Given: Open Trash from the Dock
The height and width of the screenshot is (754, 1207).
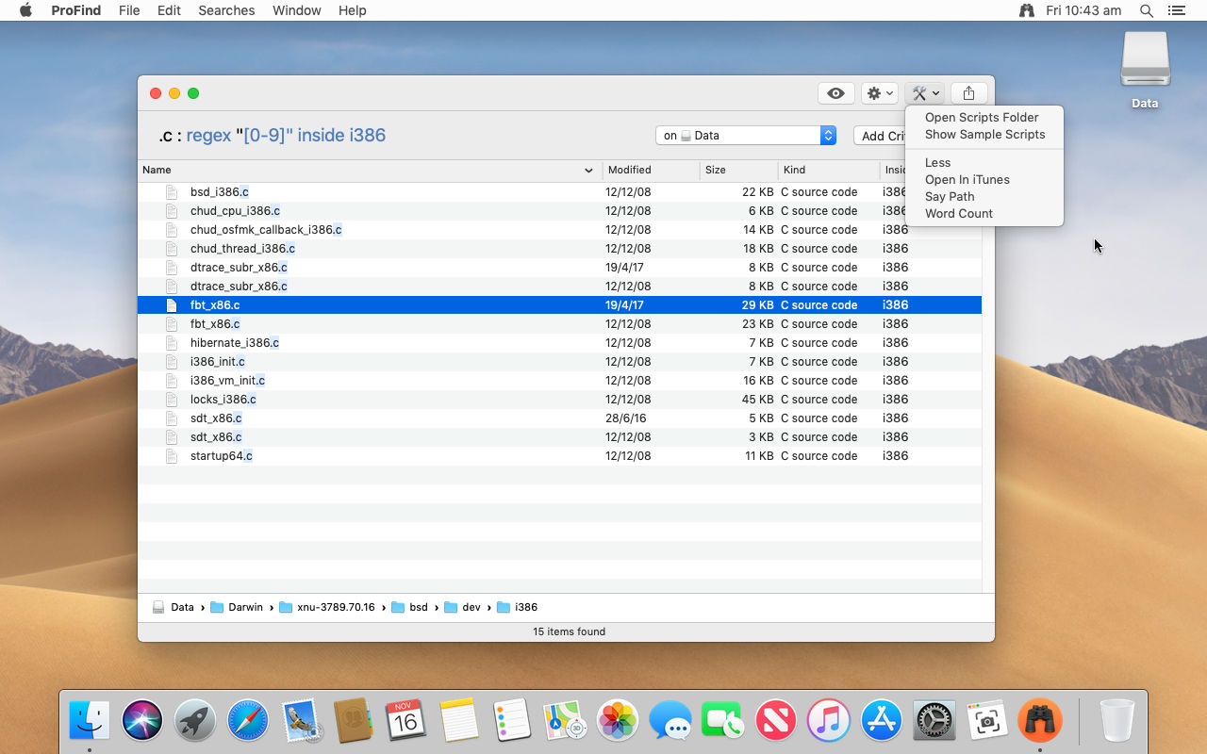Looking at the screenshot, I should click(1117, 721).
